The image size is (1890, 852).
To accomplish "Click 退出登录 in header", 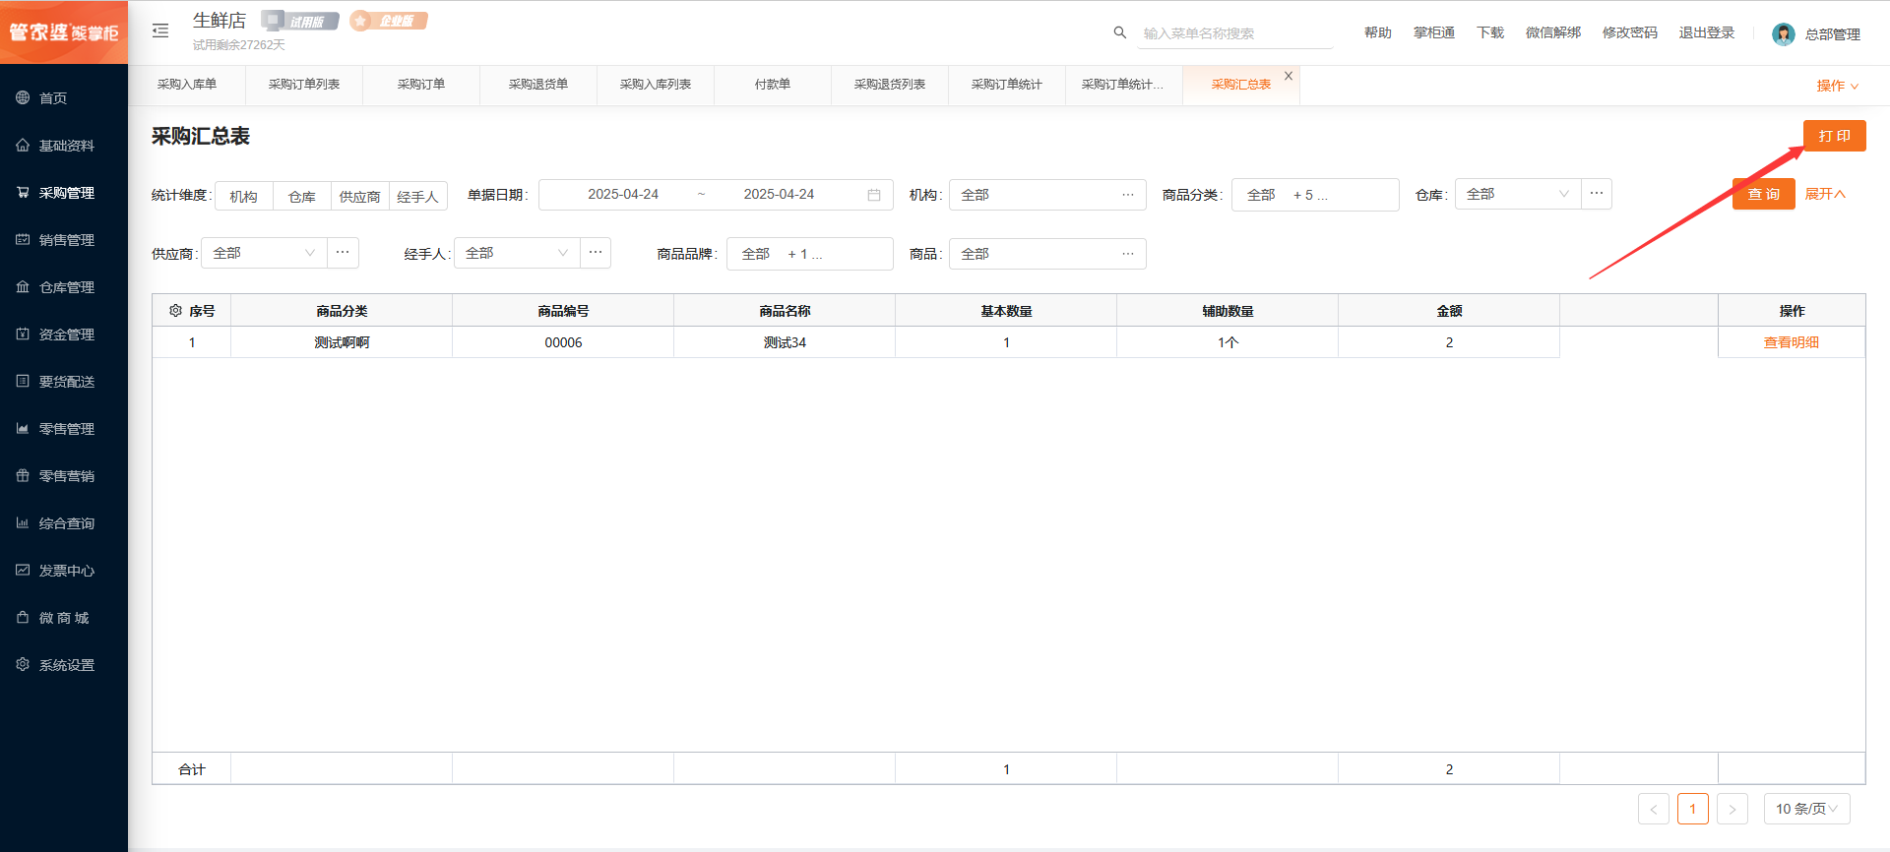I will 1707,32.
